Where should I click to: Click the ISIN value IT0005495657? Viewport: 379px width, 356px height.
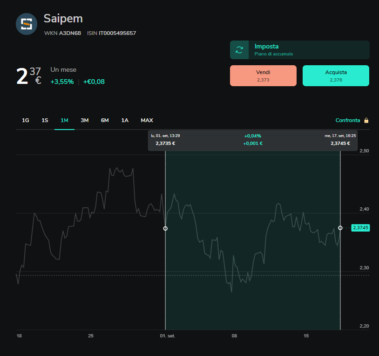(x=117, y=33)
